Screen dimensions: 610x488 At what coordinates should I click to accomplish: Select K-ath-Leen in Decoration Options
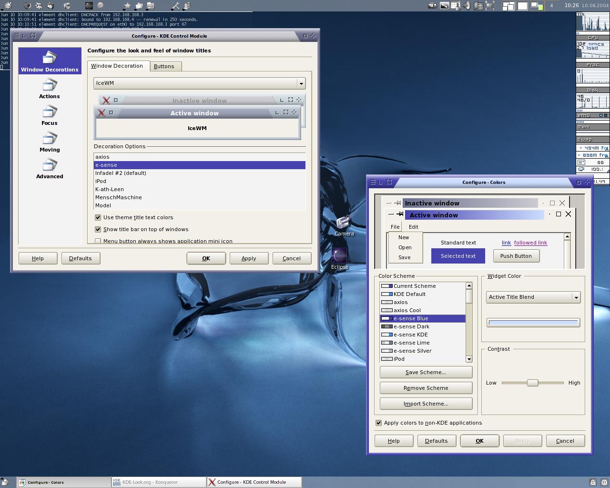199,189
